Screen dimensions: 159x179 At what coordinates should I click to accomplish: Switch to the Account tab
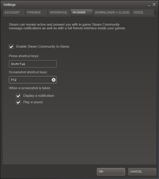coord(14,12)
